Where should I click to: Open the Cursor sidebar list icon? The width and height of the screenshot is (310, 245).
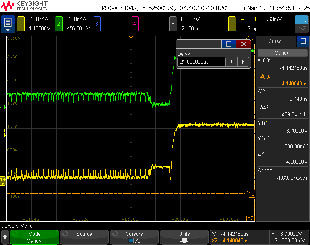click(303, 41)
